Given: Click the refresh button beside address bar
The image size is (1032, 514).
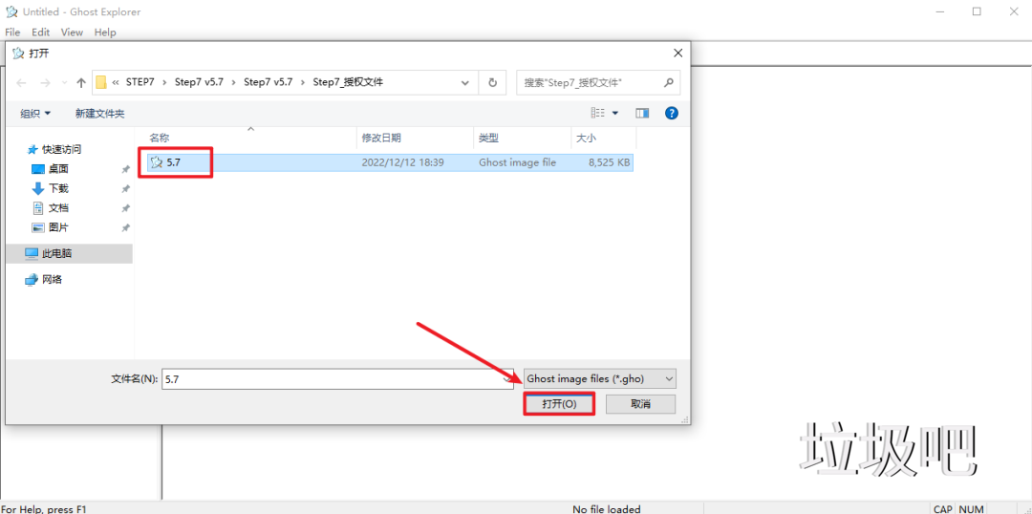Looking at the screenshot, I should [x=492, y=82].
